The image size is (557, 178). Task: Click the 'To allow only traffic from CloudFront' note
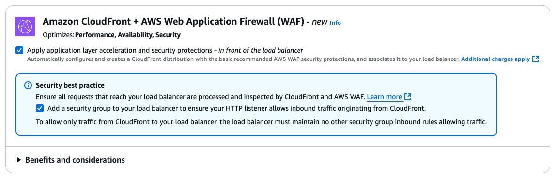click(x=261, y=122)
